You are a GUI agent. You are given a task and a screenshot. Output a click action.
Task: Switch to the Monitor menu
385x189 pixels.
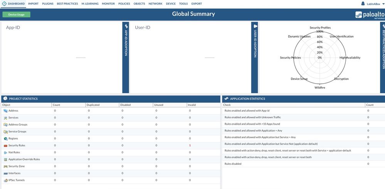(108, 4)
